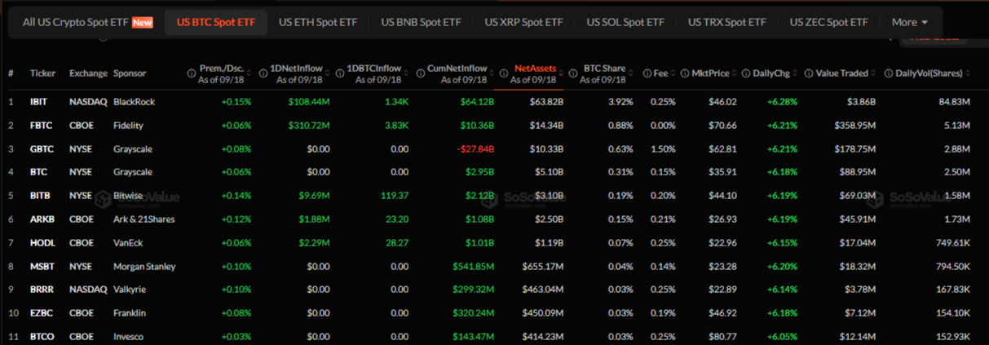Click the $310.72M 1DNetInflow value
The width and height of the screenshot is (989, 345).
click(309, 126)
